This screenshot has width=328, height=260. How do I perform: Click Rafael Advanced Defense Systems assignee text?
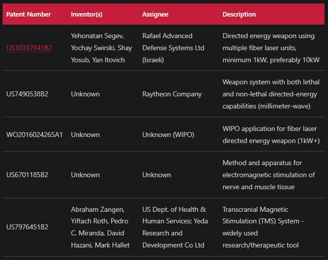pos(173,48)
